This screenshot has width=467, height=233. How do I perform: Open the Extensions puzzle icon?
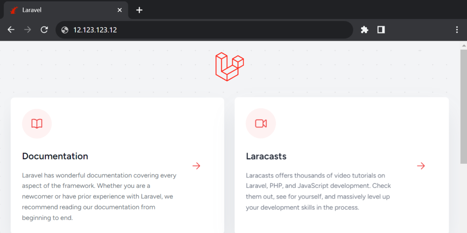pyautogui.click(x=364, y=30)
